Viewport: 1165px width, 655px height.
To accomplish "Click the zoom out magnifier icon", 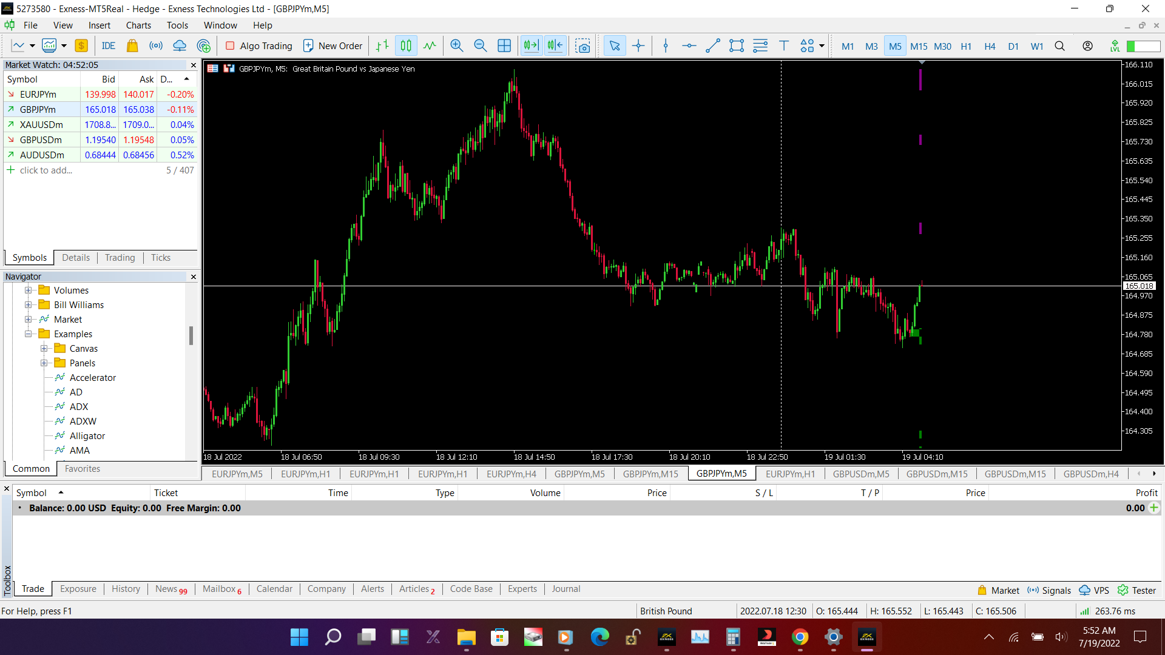I will pos(480,46).
